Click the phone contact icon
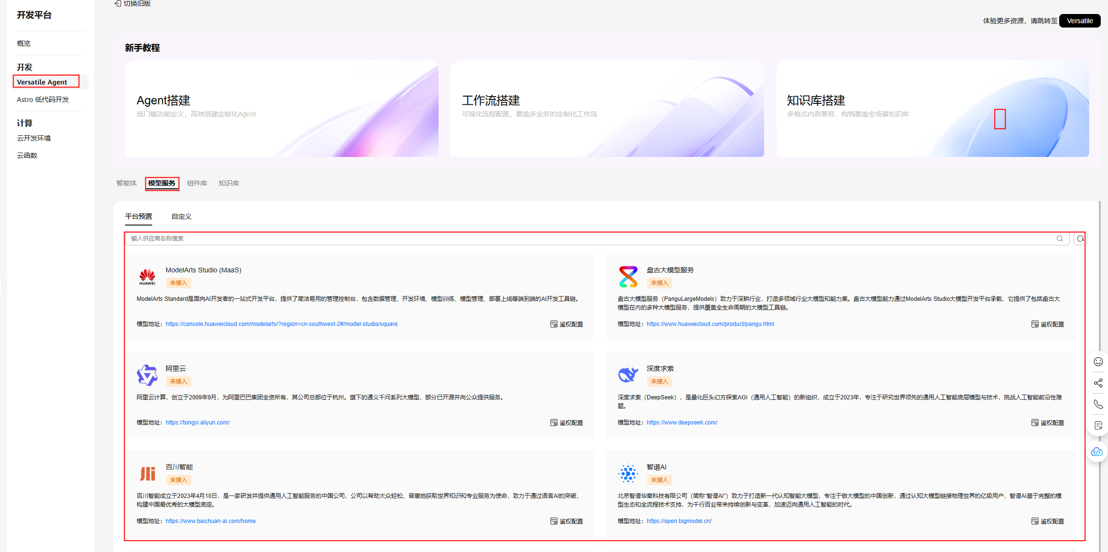 [1098, 404]
